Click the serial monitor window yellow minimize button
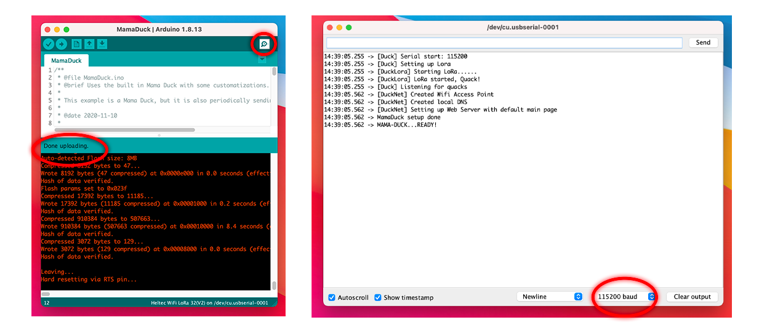 339,28
